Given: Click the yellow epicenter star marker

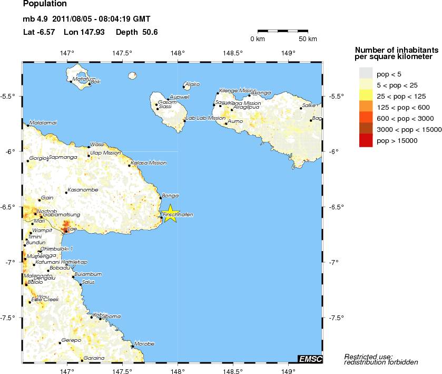Looking at the screenshot, I should (x=170, y=213).
